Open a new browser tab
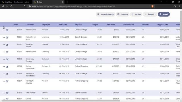The image size is (182, 102). [x=67, y=2]
